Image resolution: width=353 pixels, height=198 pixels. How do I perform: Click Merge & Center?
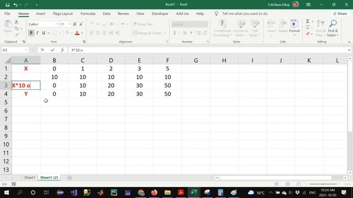[x=147, y=33]
